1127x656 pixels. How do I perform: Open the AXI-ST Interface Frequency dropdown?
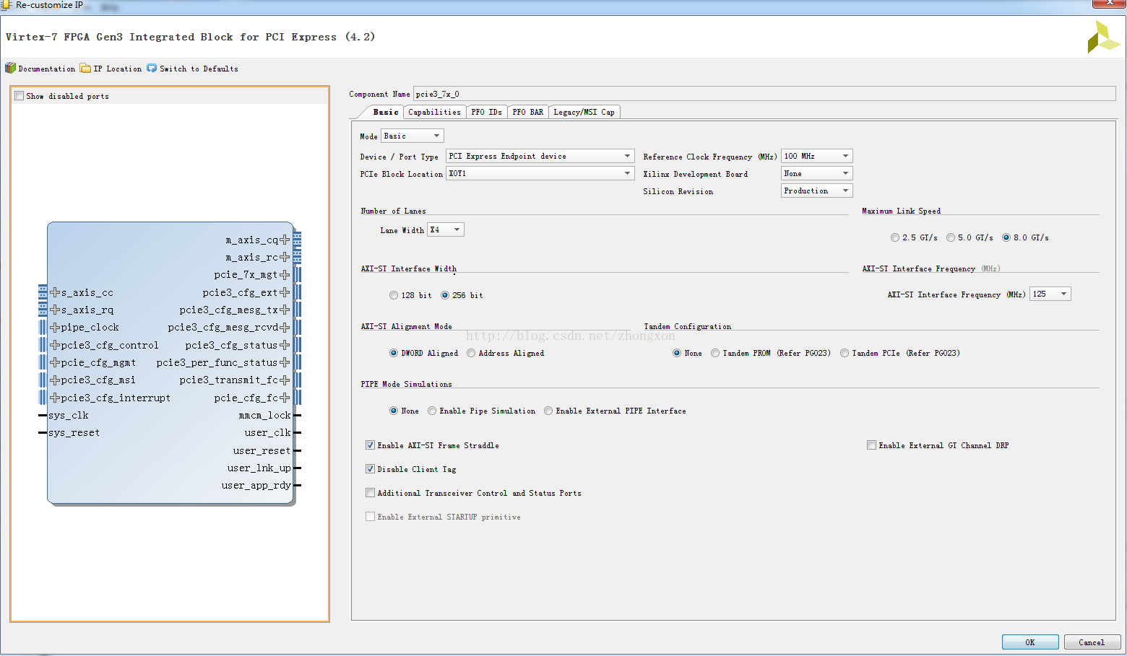(1050, 294)
